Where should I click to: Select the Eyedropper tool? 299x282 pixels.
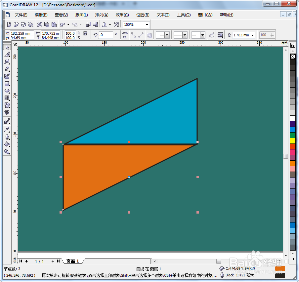click(7, 130)
